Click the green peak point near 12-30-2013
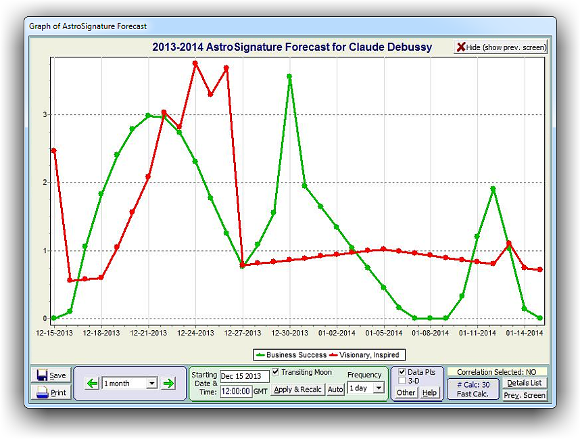 [x=289, y=76]
